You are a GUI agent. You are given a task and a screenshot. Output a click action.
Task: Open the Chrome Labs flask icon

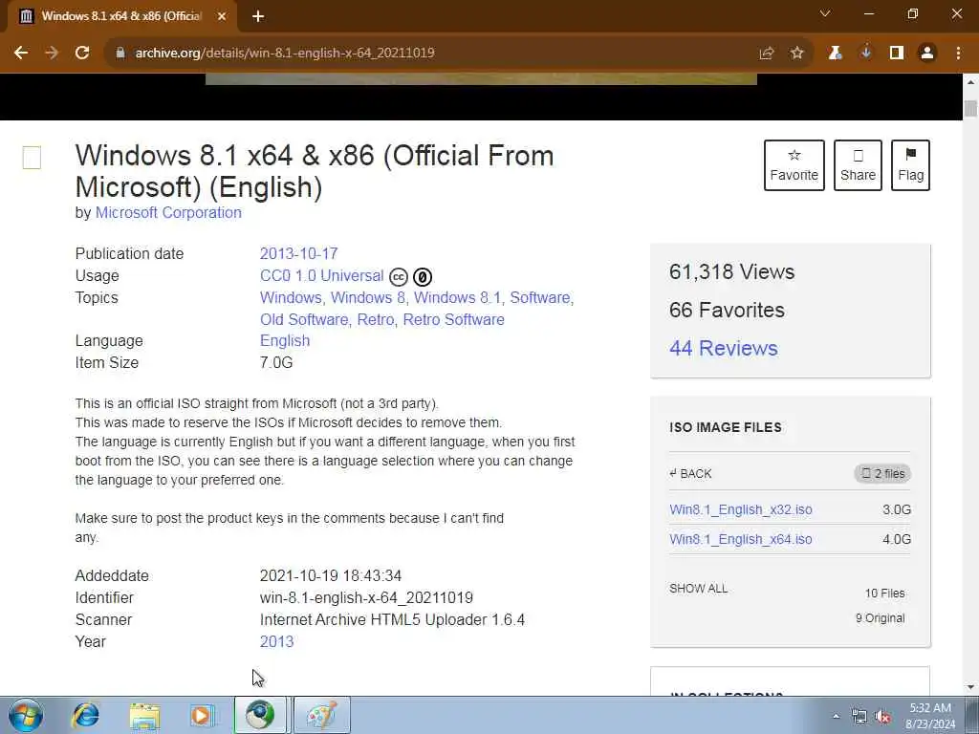click(835, 54)
